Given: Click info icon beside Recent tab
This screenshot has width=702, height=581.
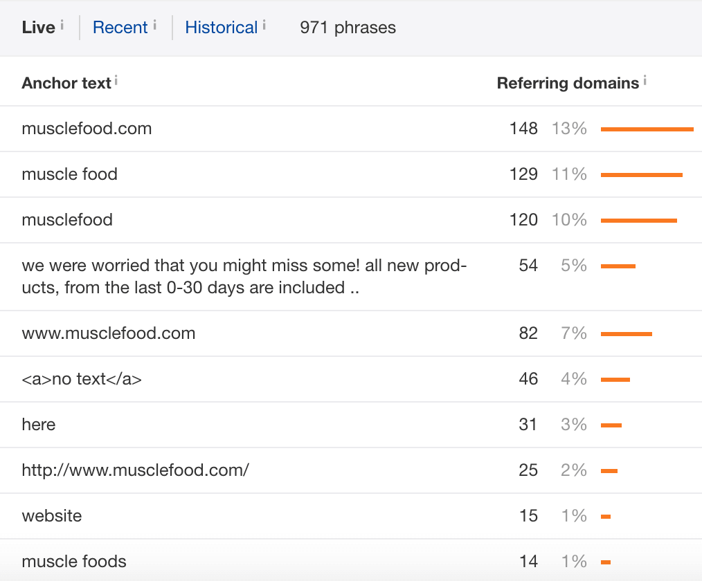Looking at the screenshot, I should (154, 25).
